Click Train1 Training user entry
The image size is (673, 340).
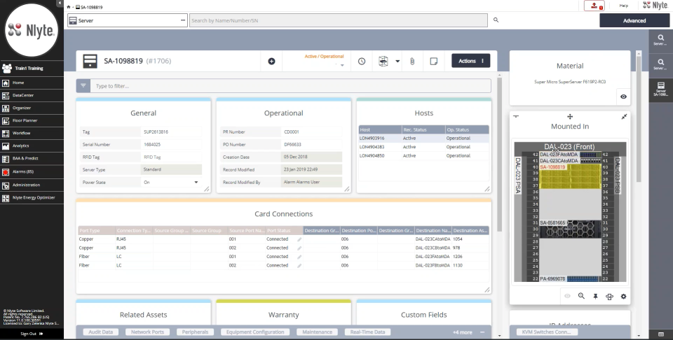pyautogui.click(x=32, y=68)
